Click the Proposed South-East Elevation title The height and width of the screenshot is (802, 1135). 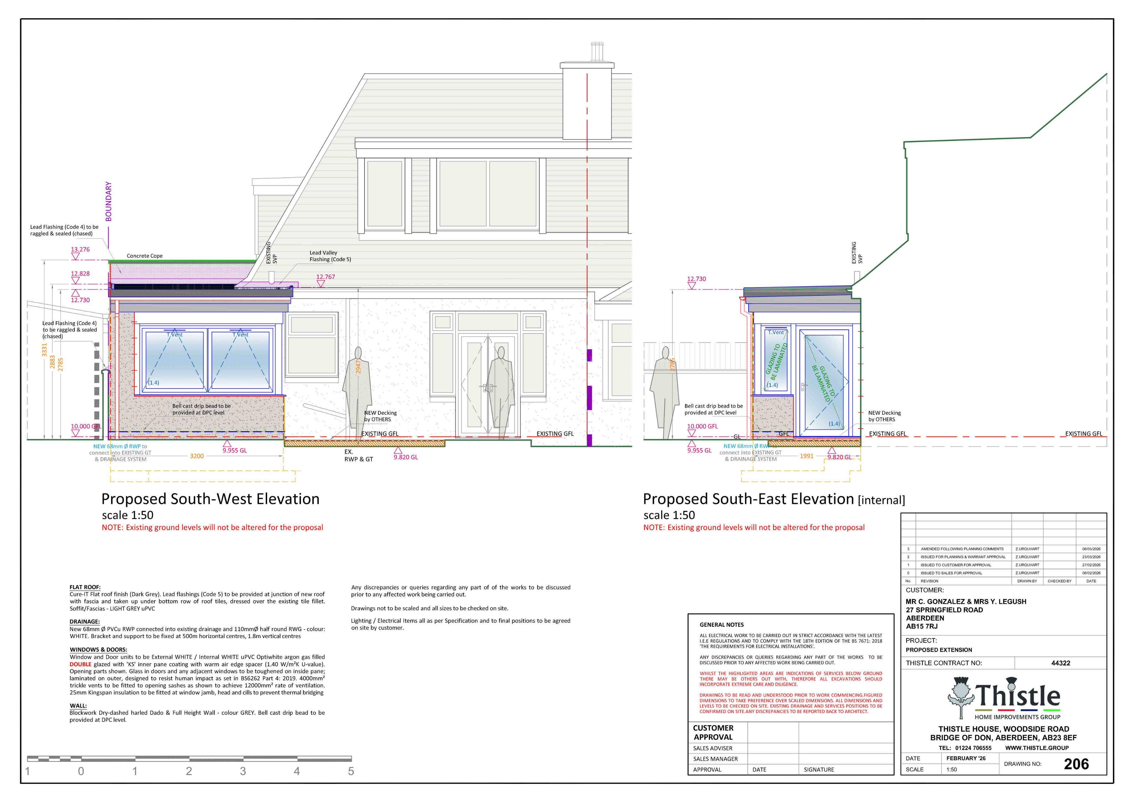point(774,499)
